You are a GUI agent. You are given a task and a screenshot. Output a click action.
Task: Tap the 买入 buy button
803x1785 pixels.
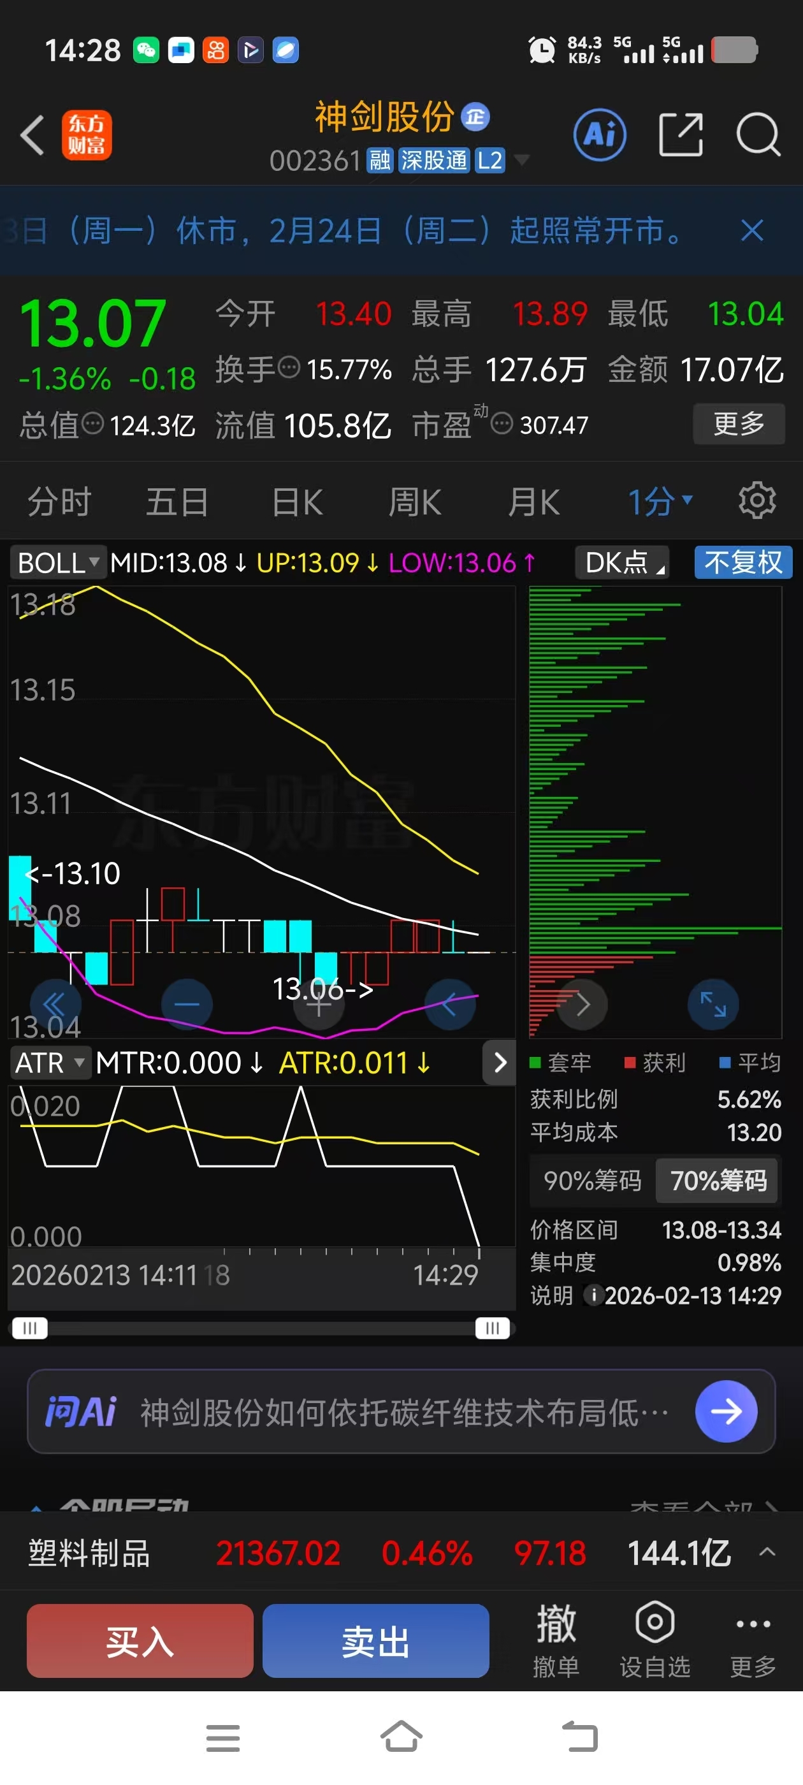point(140,1640)
